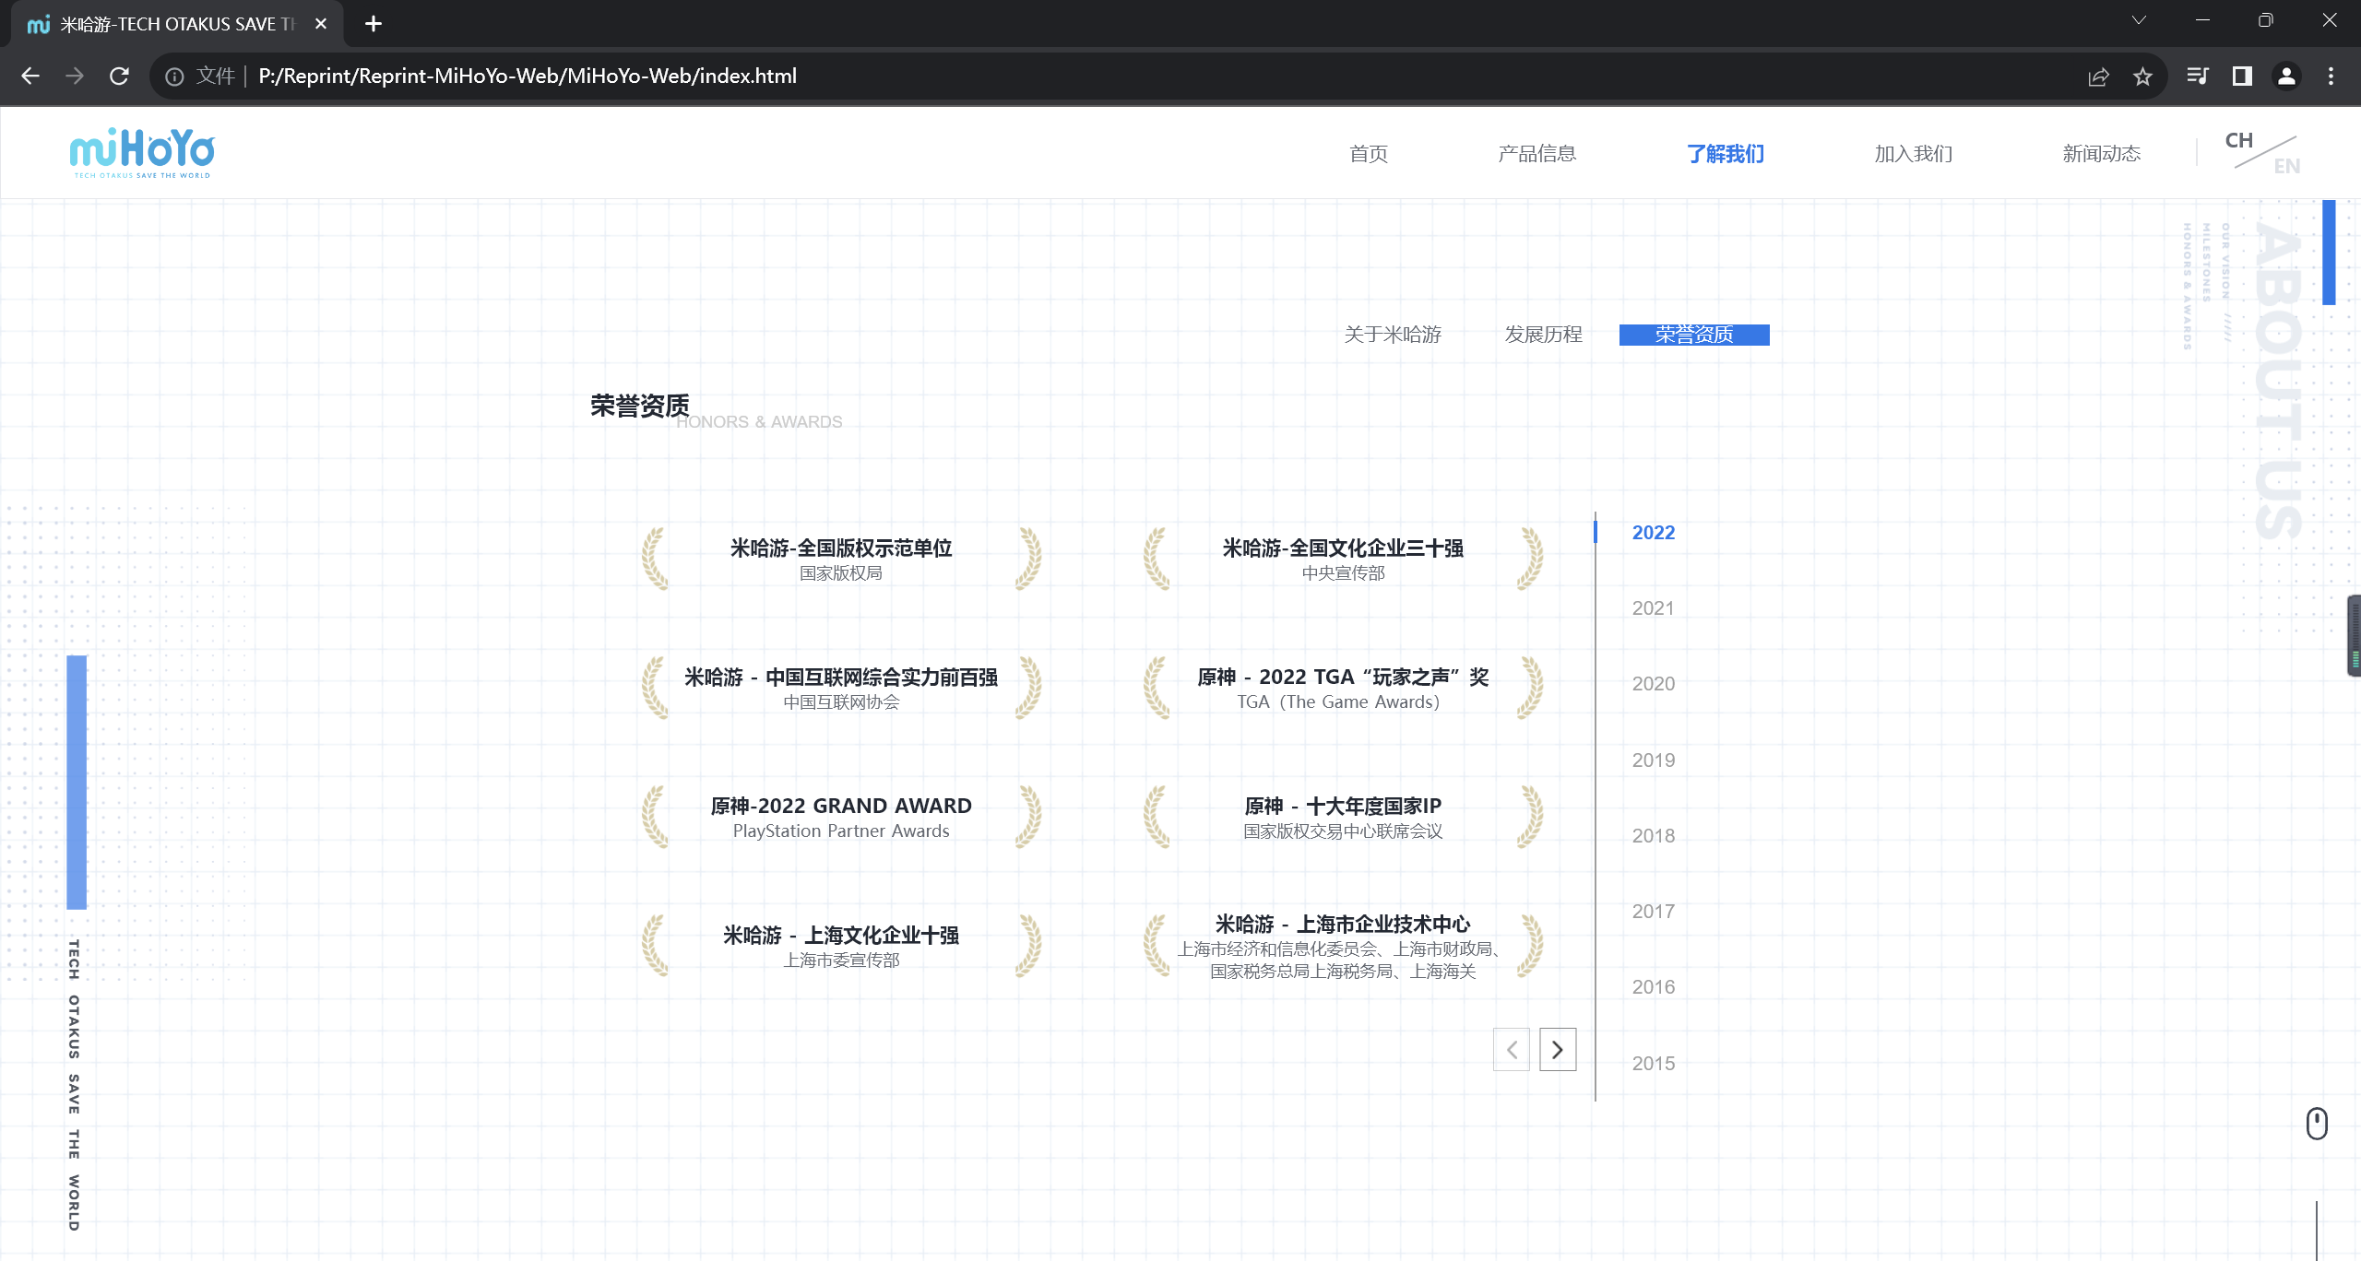Click the 荣誉资质 section heading
This screenshot has height=1261, width=2361.
640,406
